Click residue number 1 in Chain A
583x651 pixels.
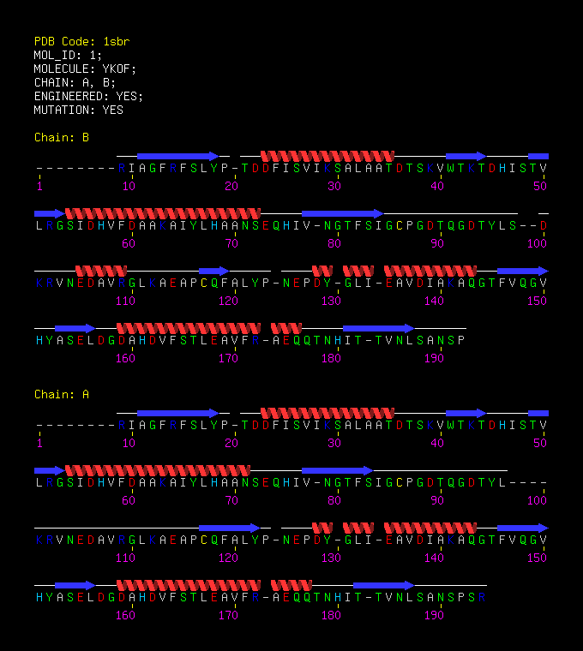coord(39,444)
